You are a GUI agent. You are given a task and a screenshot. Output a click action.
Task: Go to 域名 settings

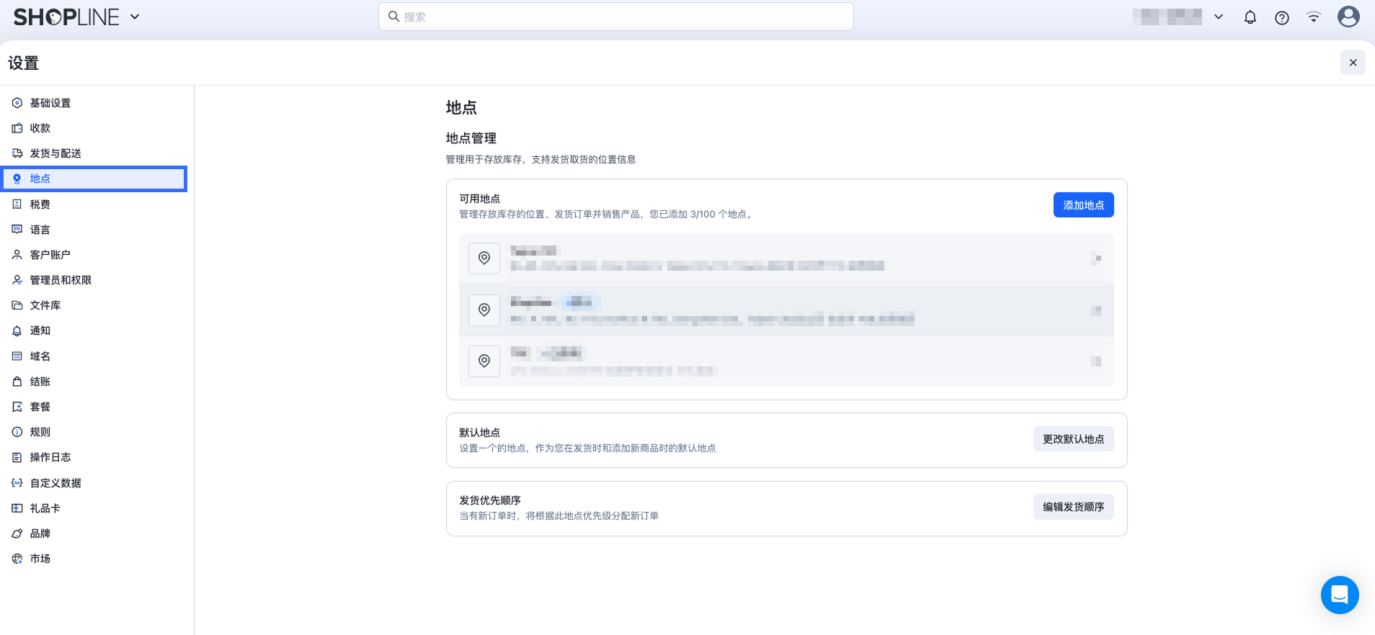point(95,356)
